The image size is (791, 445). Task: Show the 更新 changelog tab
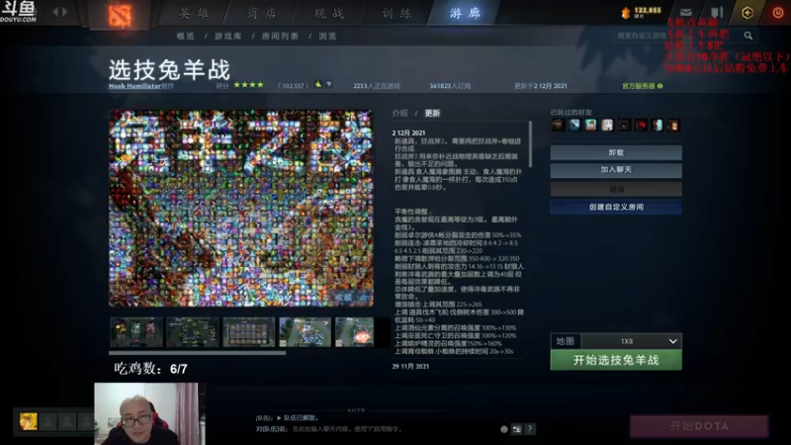coord(432,113)
